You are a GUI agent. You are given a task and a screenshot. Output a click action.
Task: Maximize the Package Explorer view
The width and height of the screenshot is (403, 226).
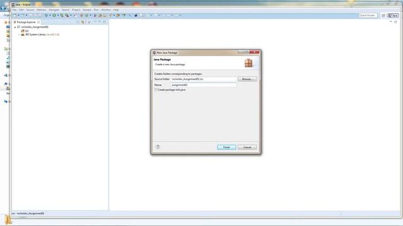[105, 22]
